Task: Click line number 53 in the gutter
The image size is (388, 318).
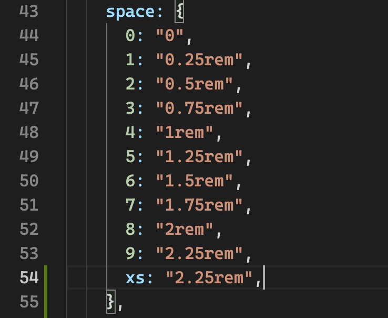Action: (x=29, y=254)
